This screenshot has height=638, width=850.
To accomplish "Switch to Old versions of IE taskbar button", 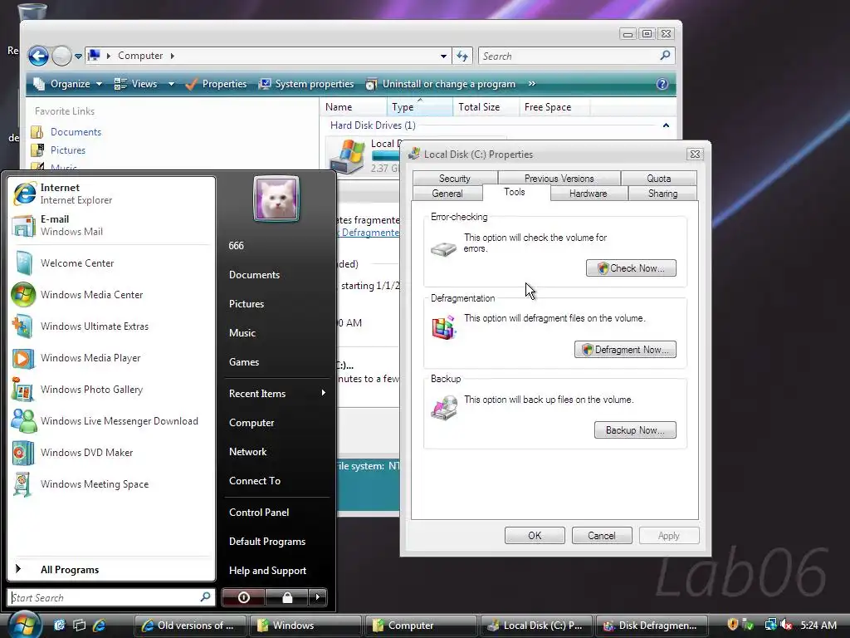I will [190, 626].
